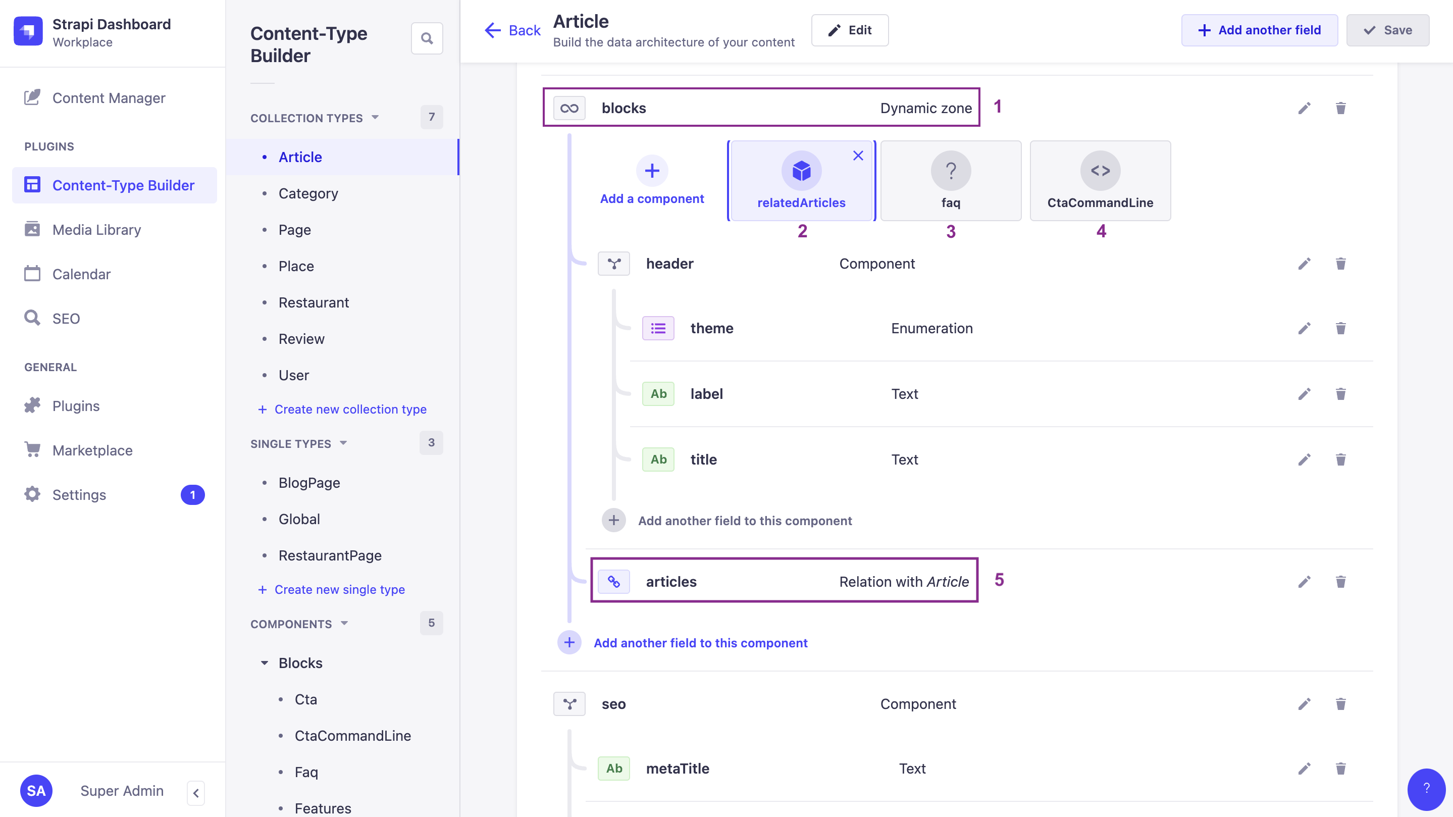
Task: Save the Article content type
Action: click(x=1387, y=30)
